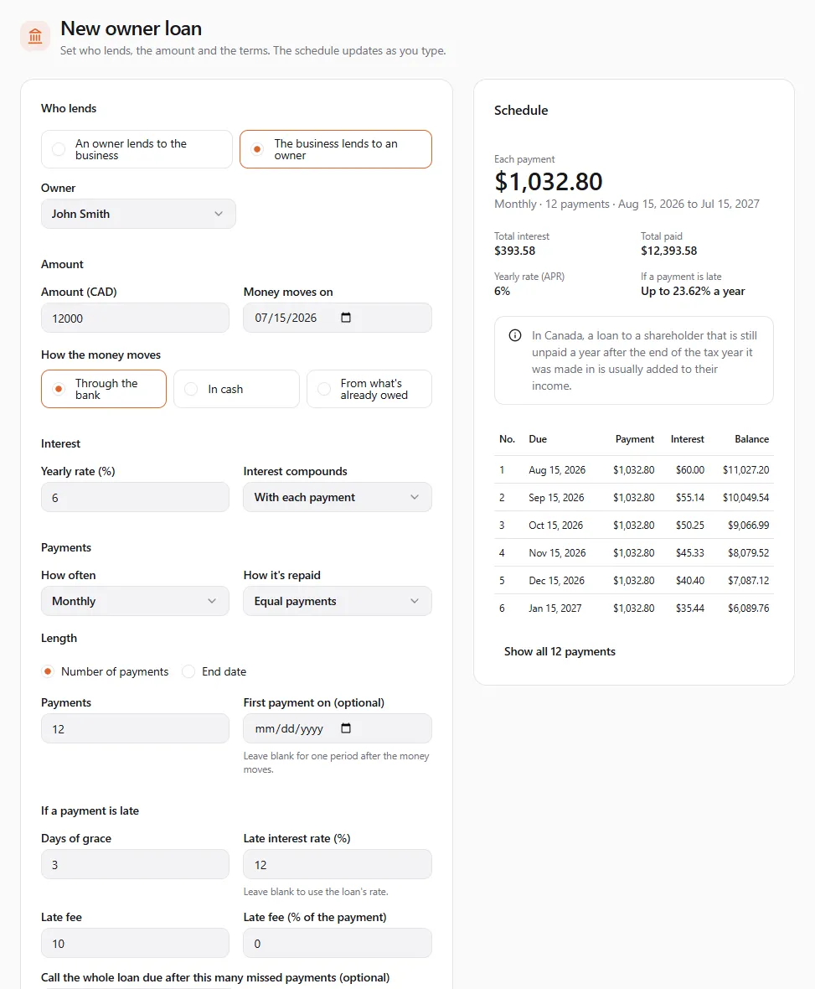
Task: Click the Oct 15, 2026 due date
Action: [x=556, y=526]
